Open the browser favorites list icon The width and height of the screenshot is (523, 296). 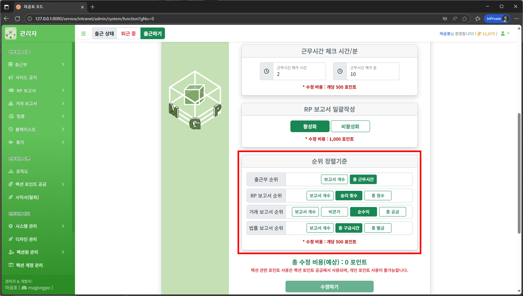pyautogui.click(x=478, y=19)
